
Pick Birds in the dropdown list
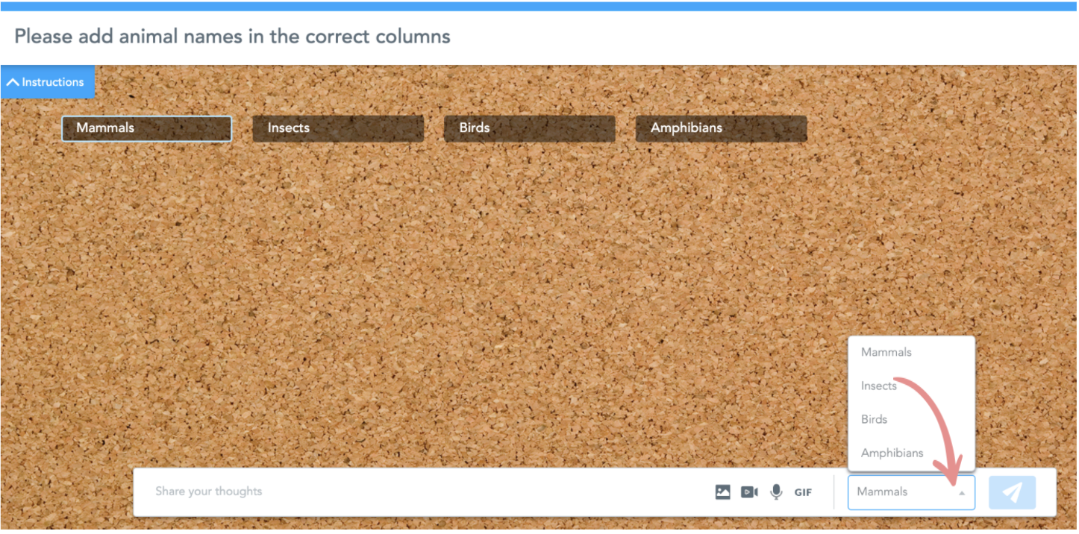click(875, 419)
